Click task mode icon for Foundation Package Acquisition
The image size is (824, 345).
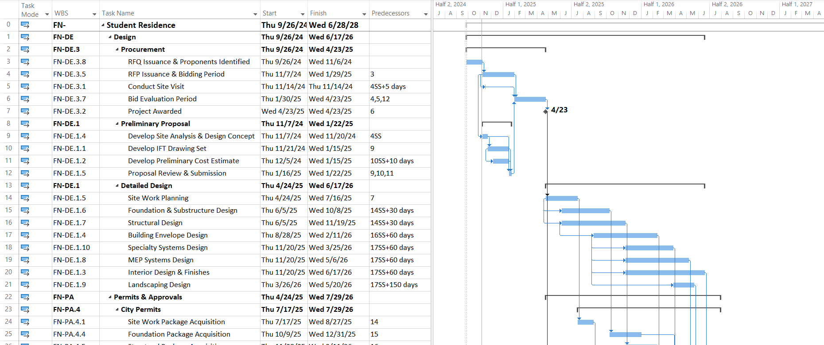tap(25, 334)
